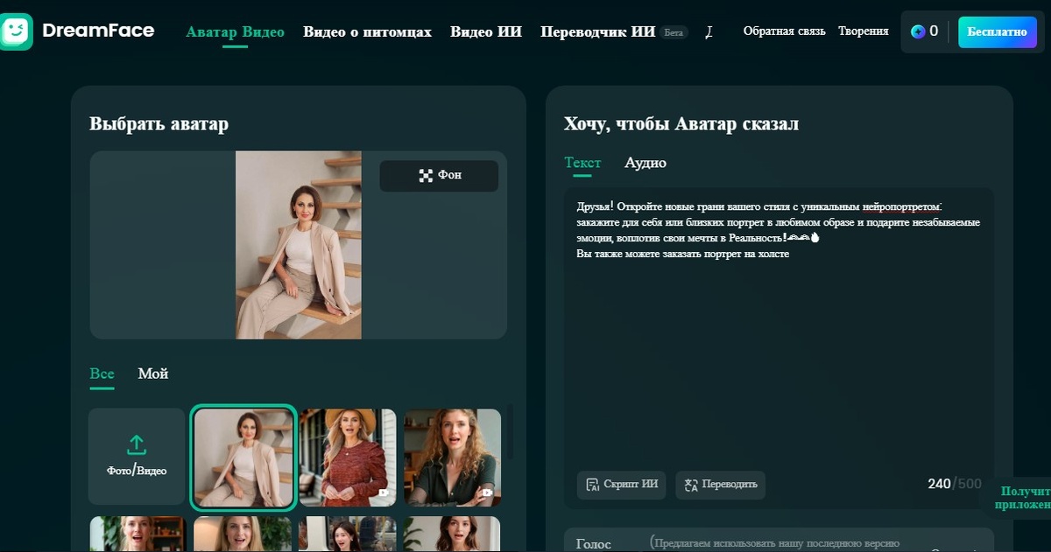The width and height of the screenshot is (1051, 552).
Task: Open the Переводчик ИИ page
Action: (598, 31)
